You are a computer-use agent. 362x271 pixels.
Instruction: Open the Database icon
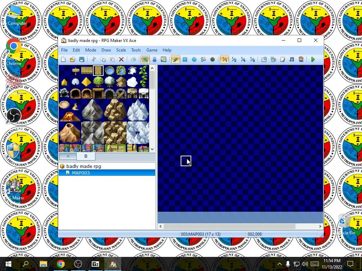pyautogui.click(x=264, y=59)
